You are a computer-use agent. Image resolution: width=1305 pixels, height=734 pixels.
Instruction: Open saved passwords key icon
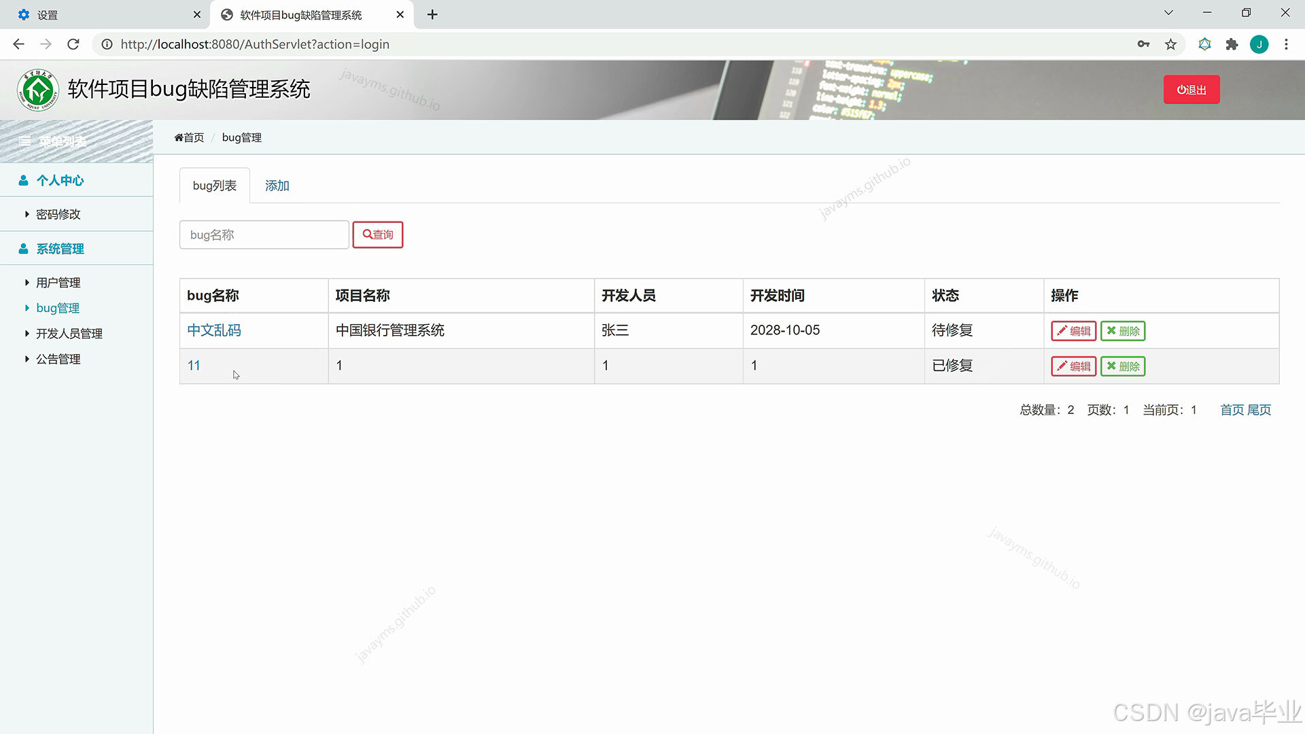point(1143,44)
